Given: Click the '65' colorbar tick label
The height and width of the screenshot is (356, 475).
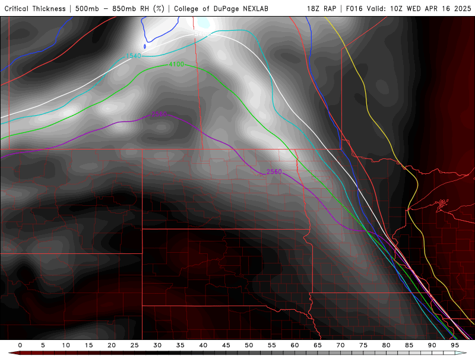Looking at the screenshot, I should [318, 345].
